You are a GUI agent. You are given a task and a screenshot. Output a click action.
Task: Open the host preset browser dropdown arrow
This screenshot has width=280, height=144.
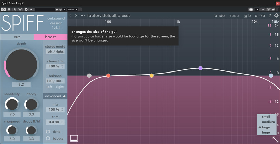(x=65, y=9)
